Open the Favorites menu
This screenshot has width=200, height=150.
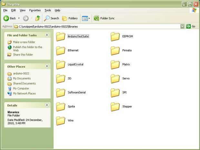(35, 10)
